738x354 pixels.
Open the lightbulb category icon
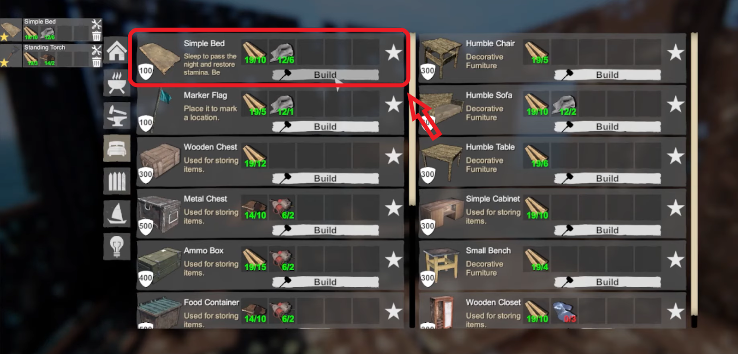point(117,246)
